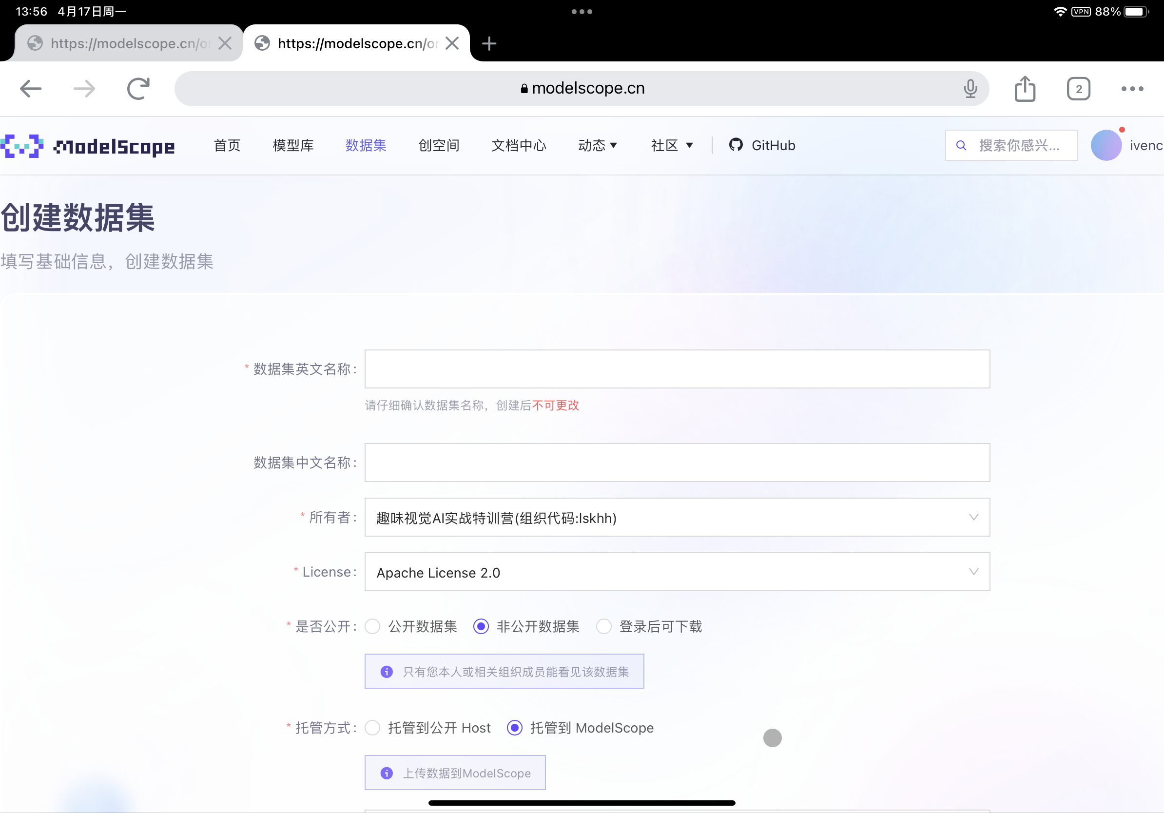
Task: Select the 公开数据集 radio button
Action: tap(372, 626)
